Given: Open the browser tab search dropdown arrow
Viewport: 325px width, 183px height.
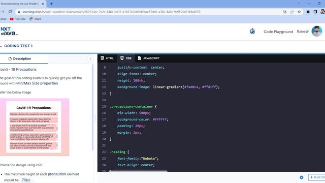Looking at the screenshot, I should (x=299, y=4).
